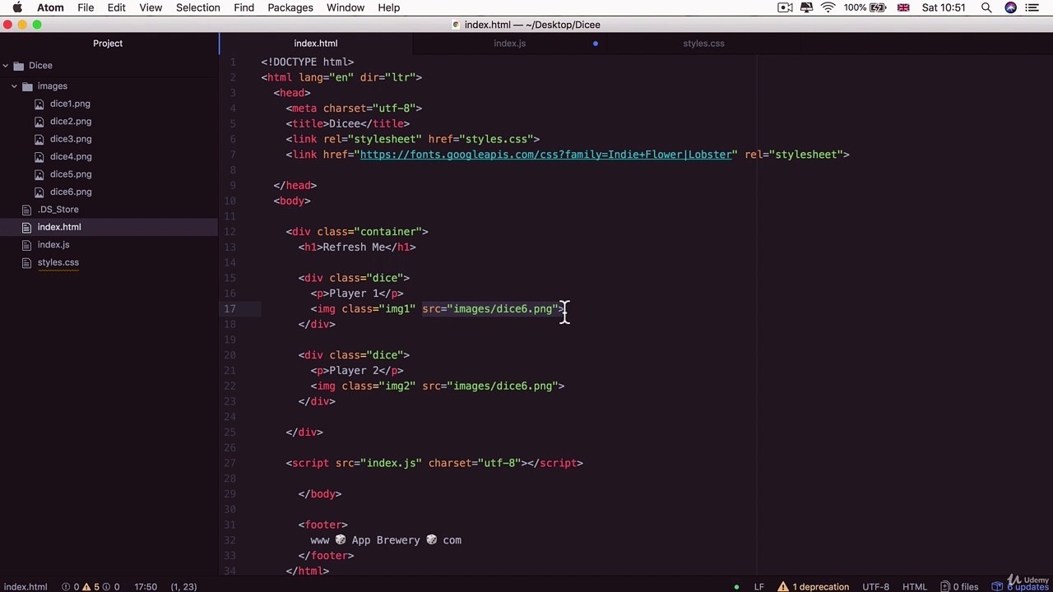Open Spotlight search magnifier
This screenshot has width=1053, height=592.
tap(986, 7)
